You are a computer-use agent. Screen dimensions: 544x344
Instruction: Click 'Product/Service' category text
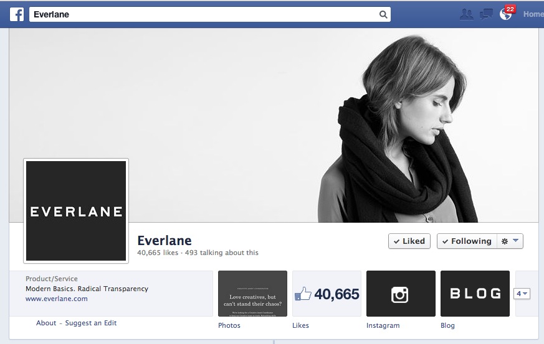click(52, 279)
